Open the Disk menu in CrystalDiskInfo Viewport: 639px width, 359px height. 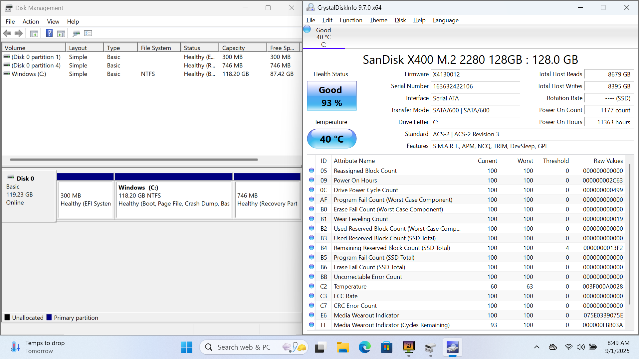(x=400, y=20)
